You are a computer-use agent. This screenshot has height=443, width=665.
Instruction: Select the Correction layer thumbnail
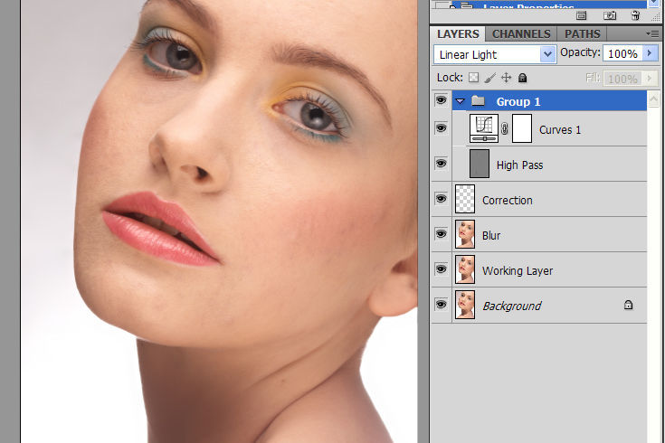(465, 198)
